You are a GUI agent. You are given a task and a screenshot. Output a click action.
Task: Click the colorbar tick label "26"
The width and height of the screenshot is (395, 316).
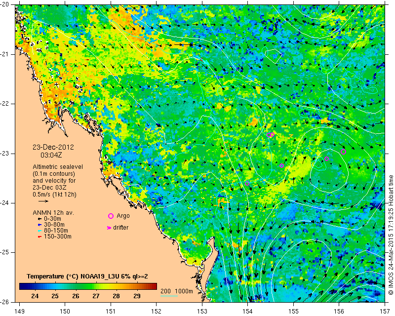pos(76,296)
